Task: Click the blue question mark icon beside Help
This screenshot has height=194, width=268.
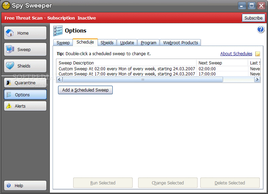Action: 9,185
